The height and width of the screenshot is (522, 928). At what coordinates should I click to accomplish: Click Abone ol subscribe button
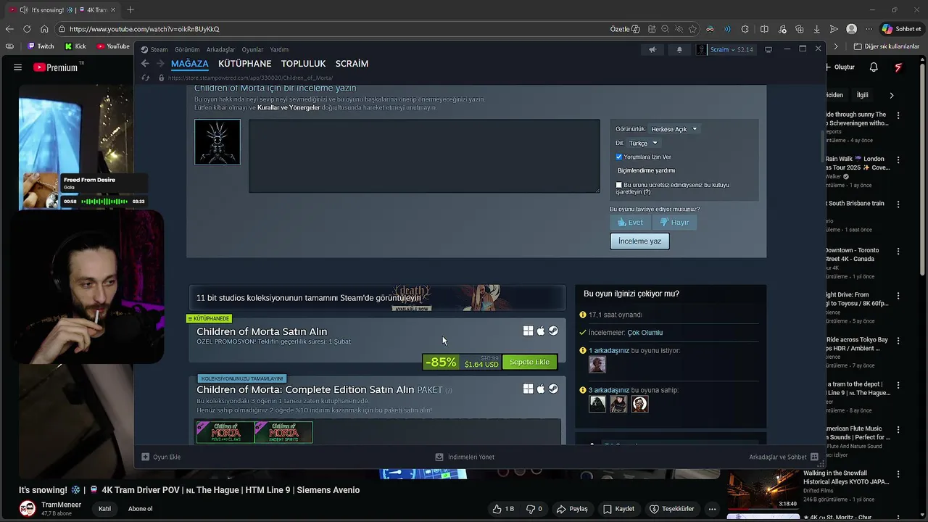[140, 509]
